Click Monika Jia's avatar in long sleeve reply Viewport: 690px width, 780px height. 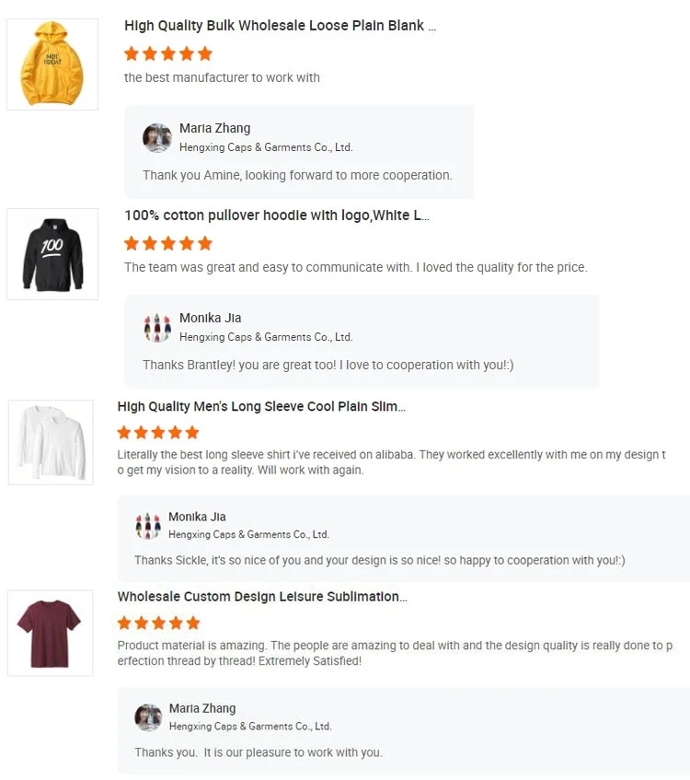pos(148,526)
